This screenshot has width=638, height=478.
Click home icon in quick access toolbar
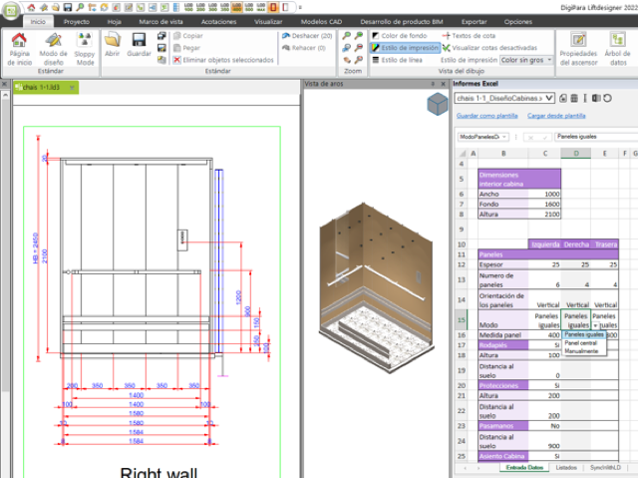(x=31, y=7)
